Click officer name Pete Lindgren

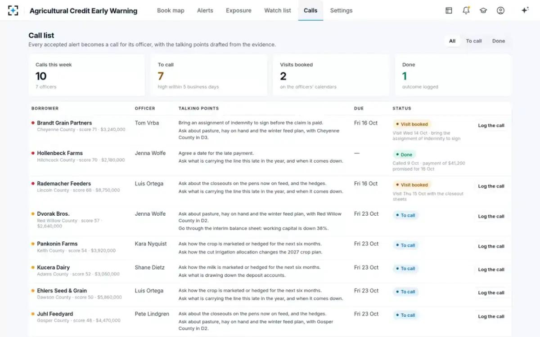(x=152, y=314)
